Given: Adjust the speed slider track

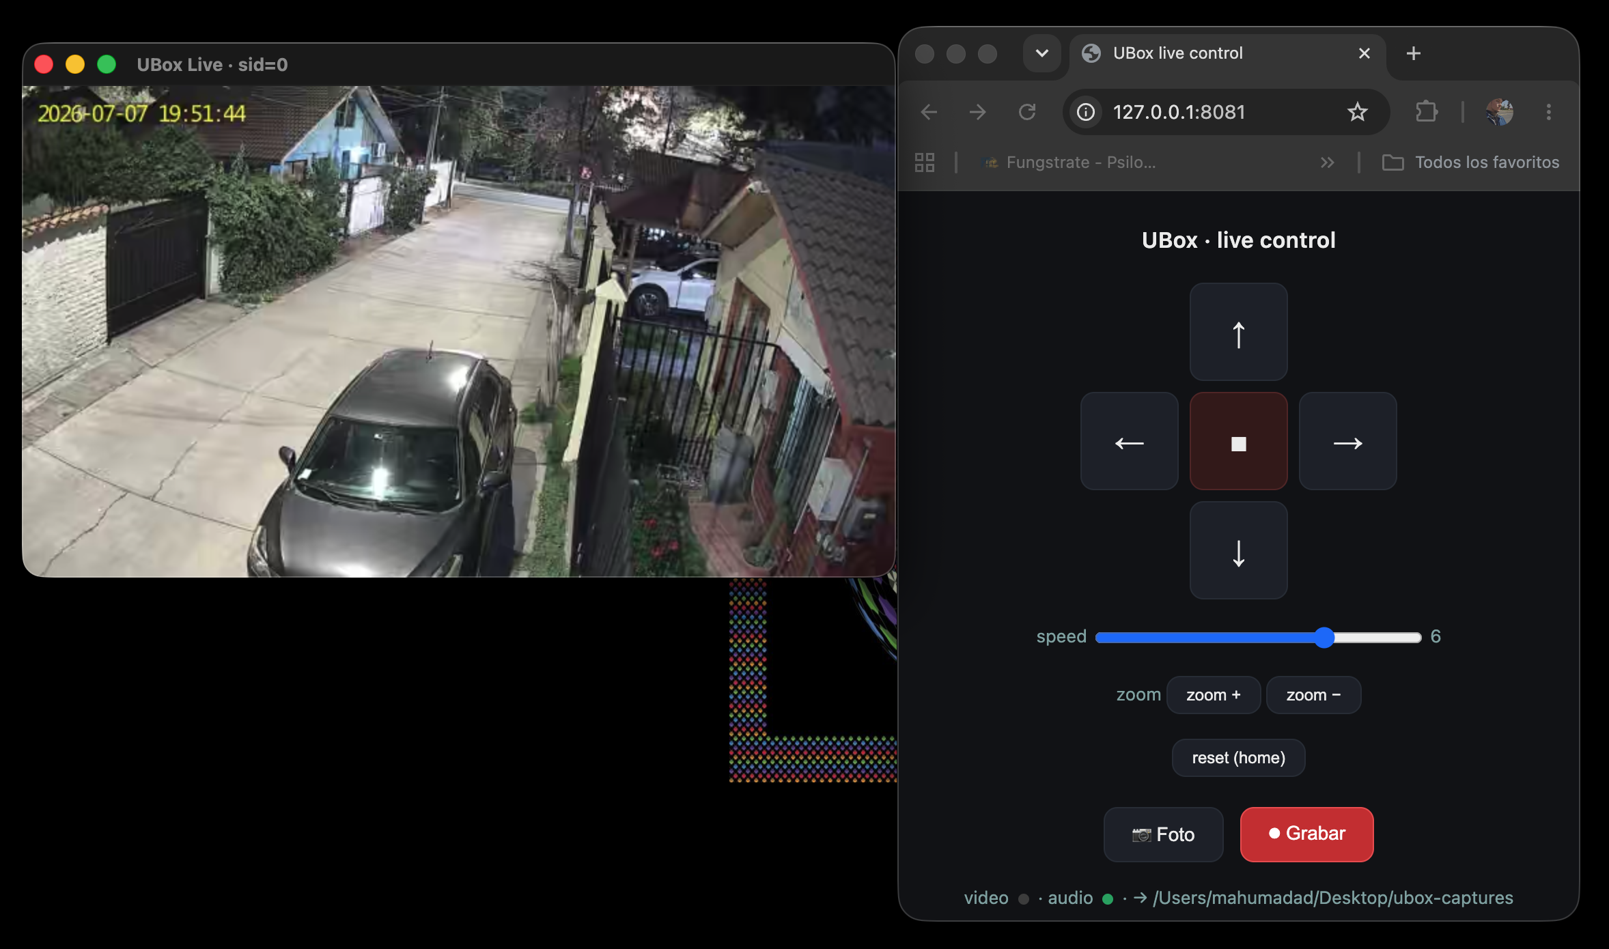Looking at the screenshot, I should (1258, 637).
